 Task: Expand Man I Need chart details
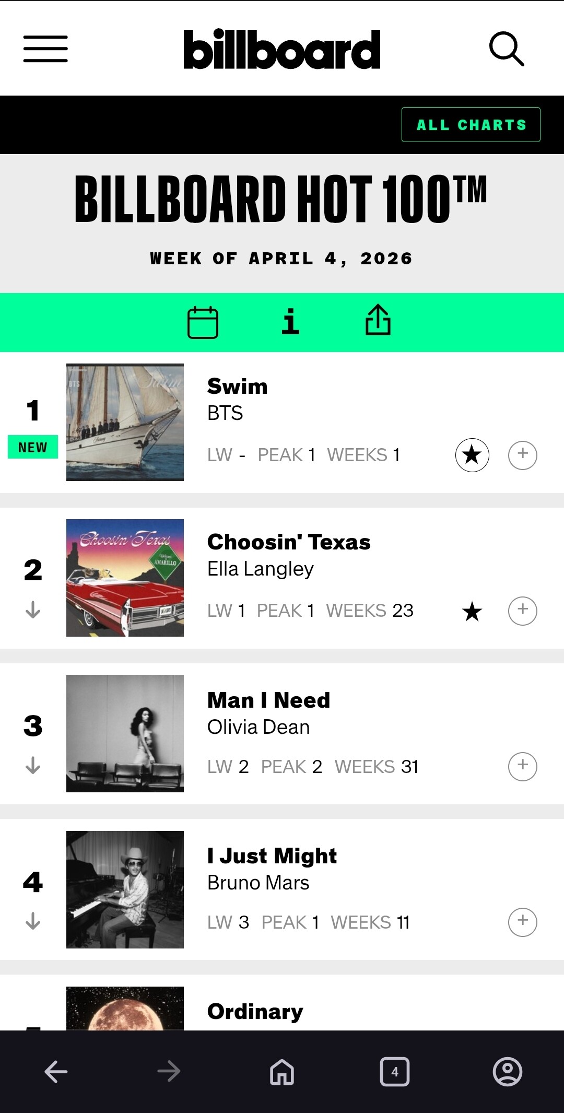[523, 766]
